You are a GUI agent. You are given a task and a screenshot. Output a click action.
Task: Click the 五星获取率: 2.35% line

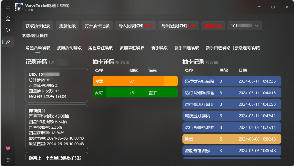tap(45, 127)
